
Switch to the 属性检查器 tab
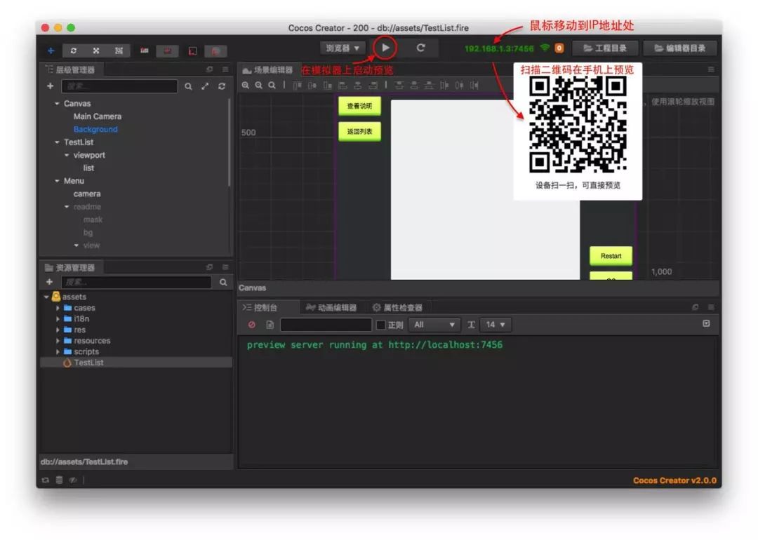[x=397, y=308]
